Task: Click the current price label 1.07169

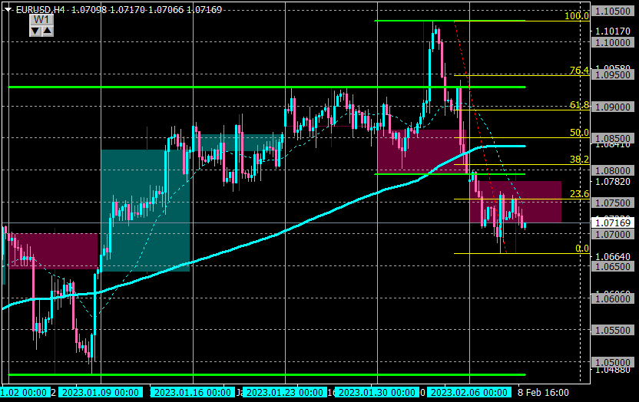Action: pyautogui.click(x=612, y=222)
